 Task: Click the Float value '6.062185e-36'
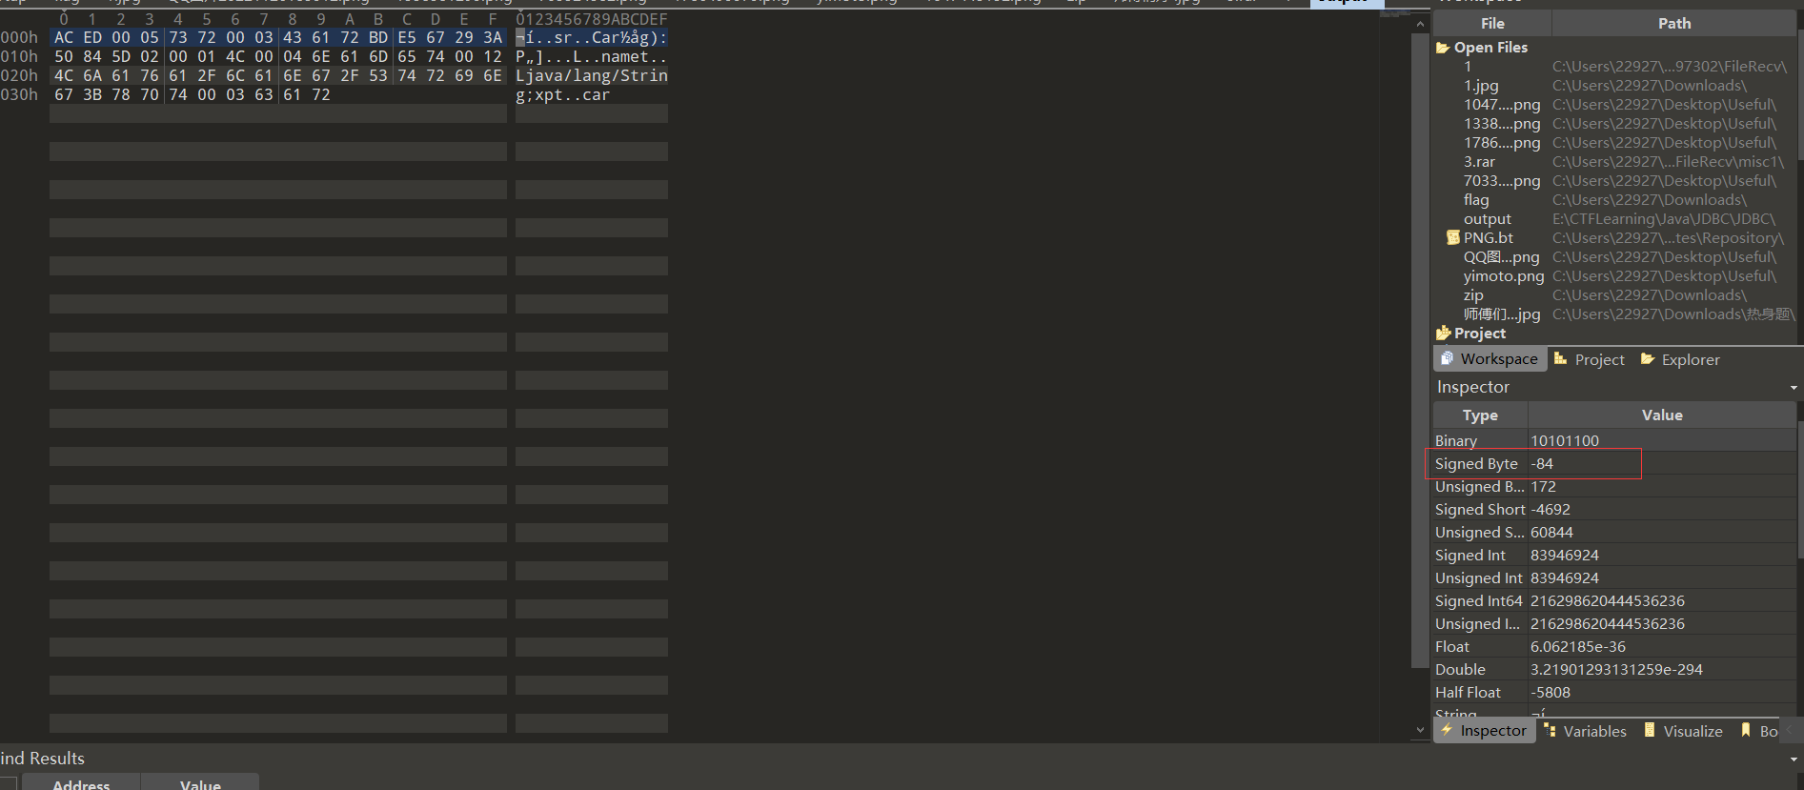(1578, 647)
